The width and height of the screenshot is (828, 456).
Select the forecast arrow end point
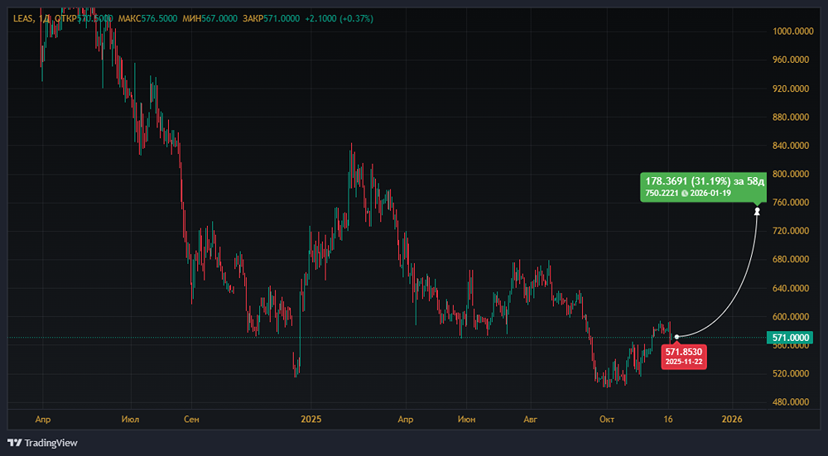coord(758,211)
